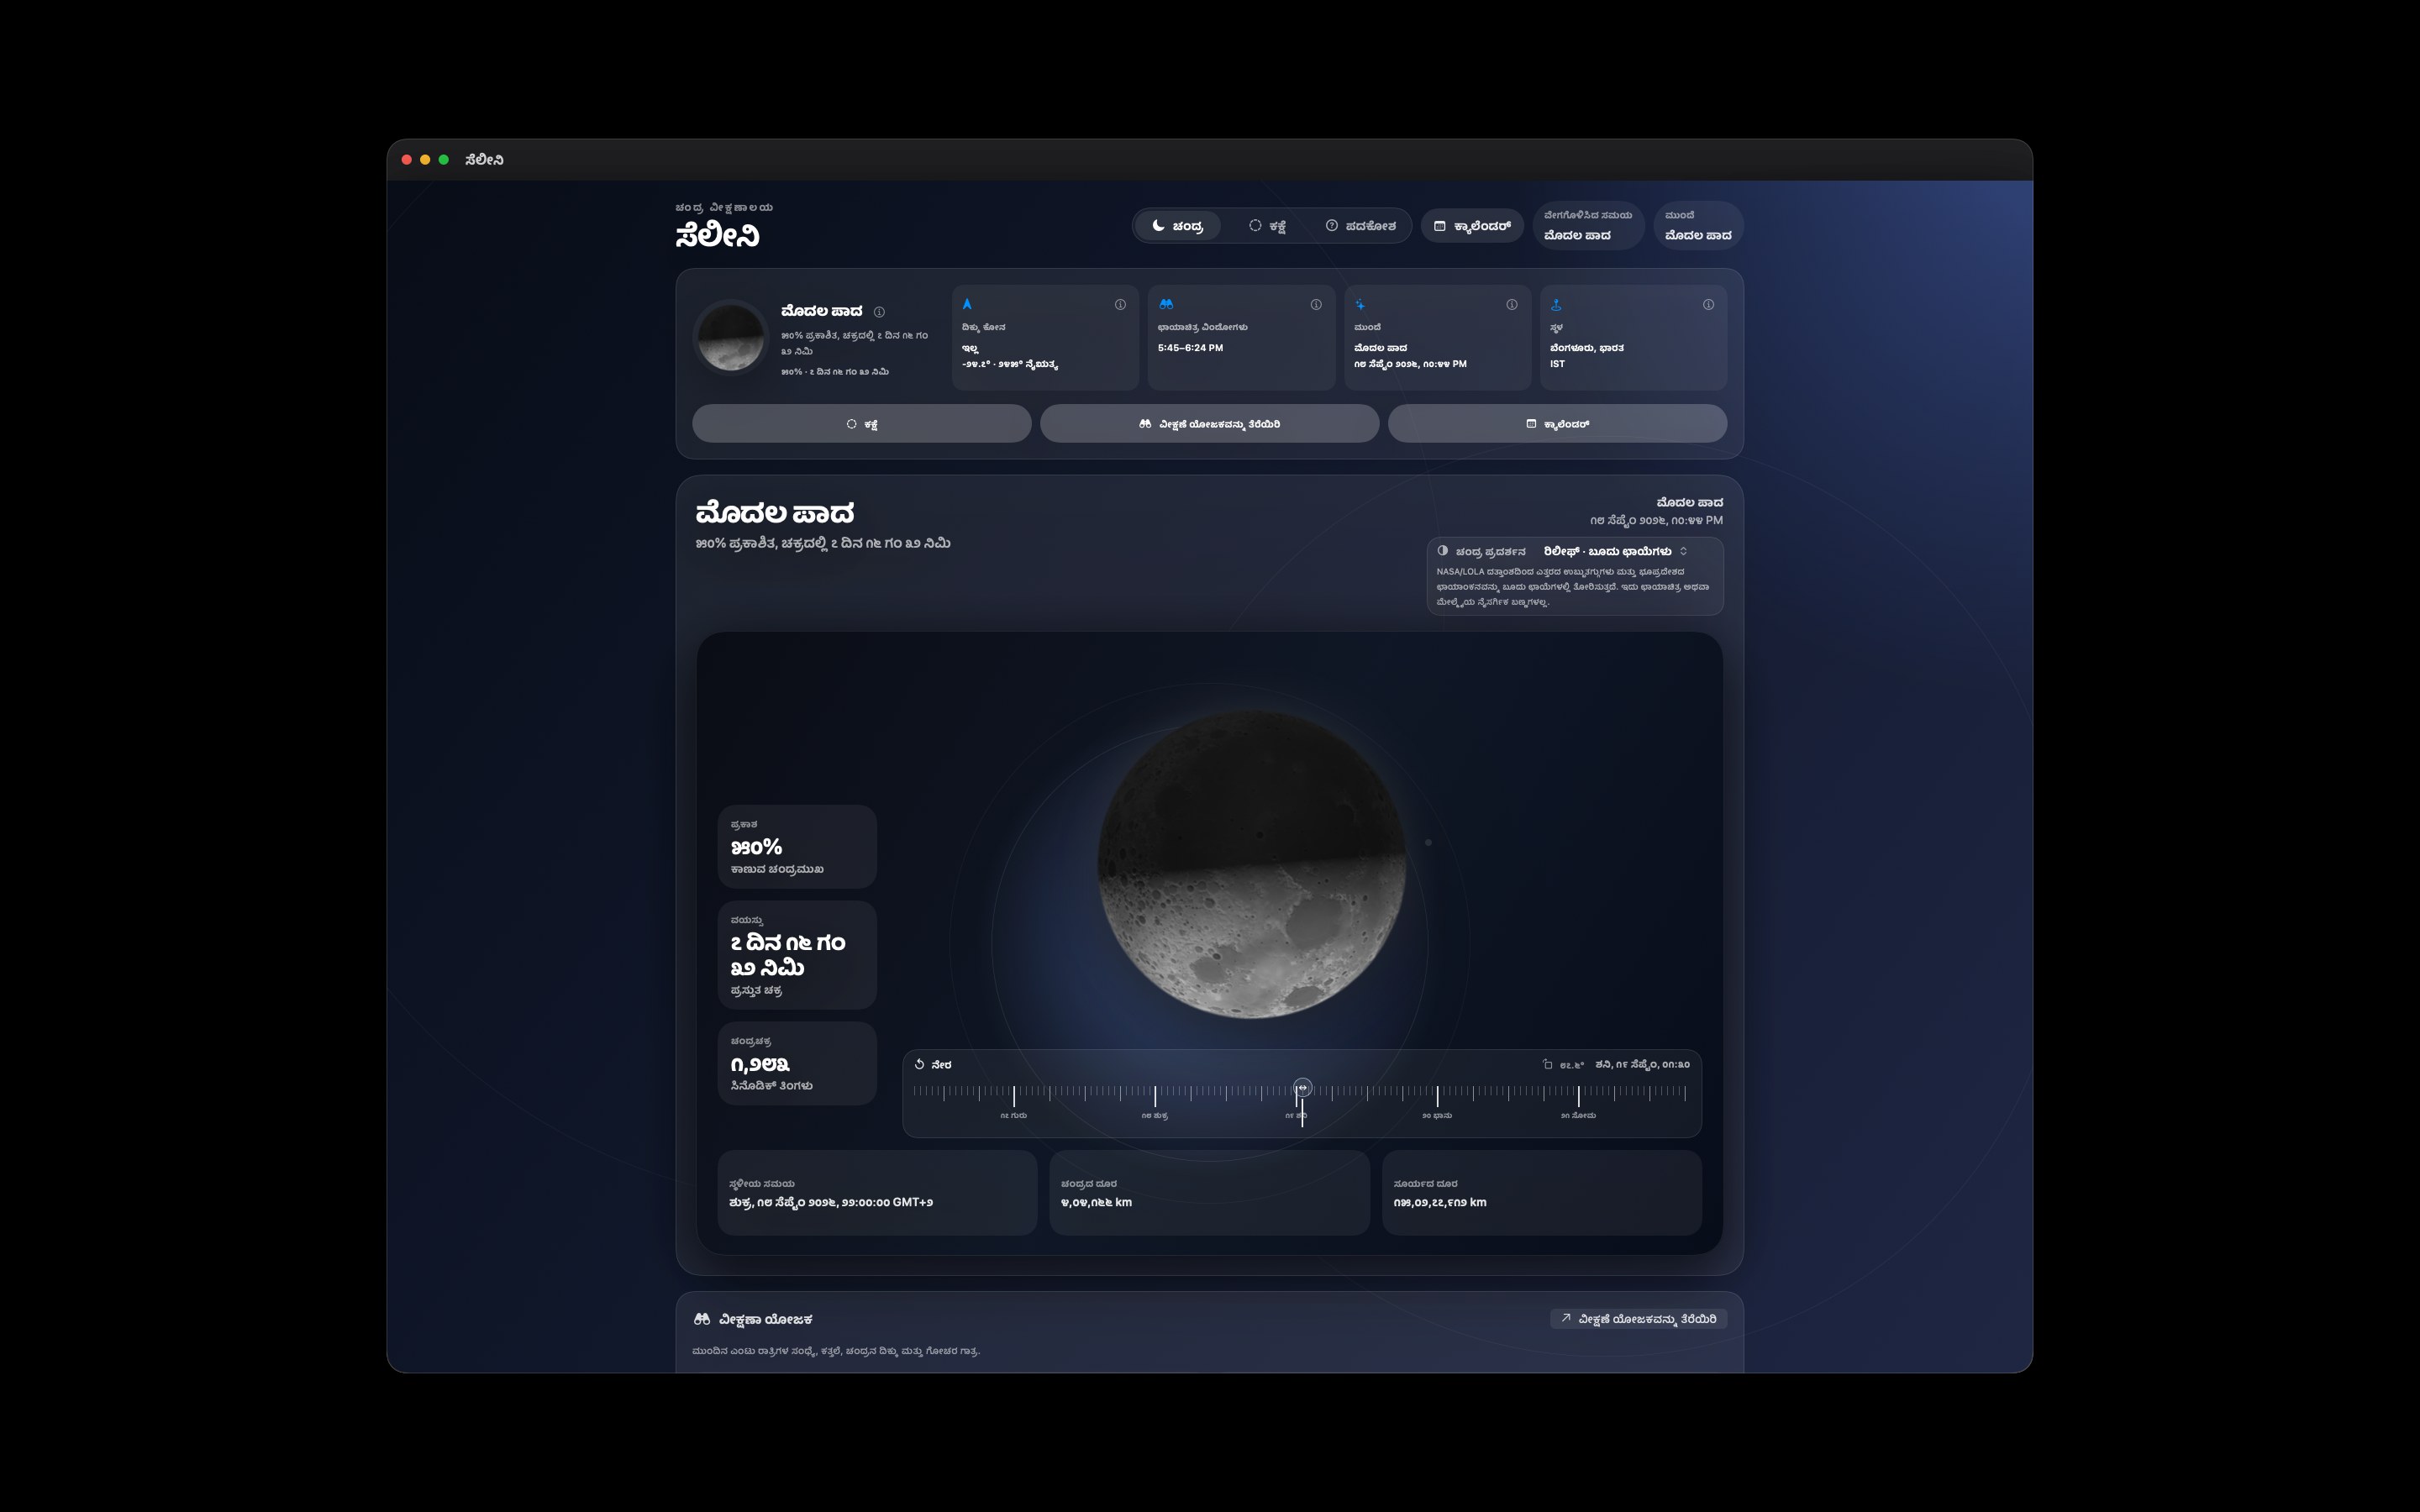Click the green maximize window button
The width and height of the screenshot is (2420, 1512).
[444, 160]
